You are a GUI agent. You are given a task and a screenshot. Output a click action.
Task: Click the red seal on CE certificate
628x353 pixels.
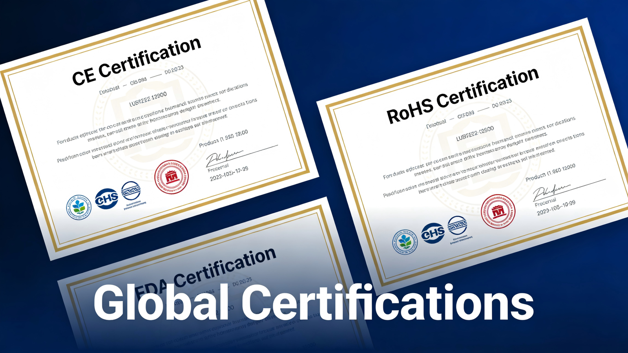click(x=171, y=177)
